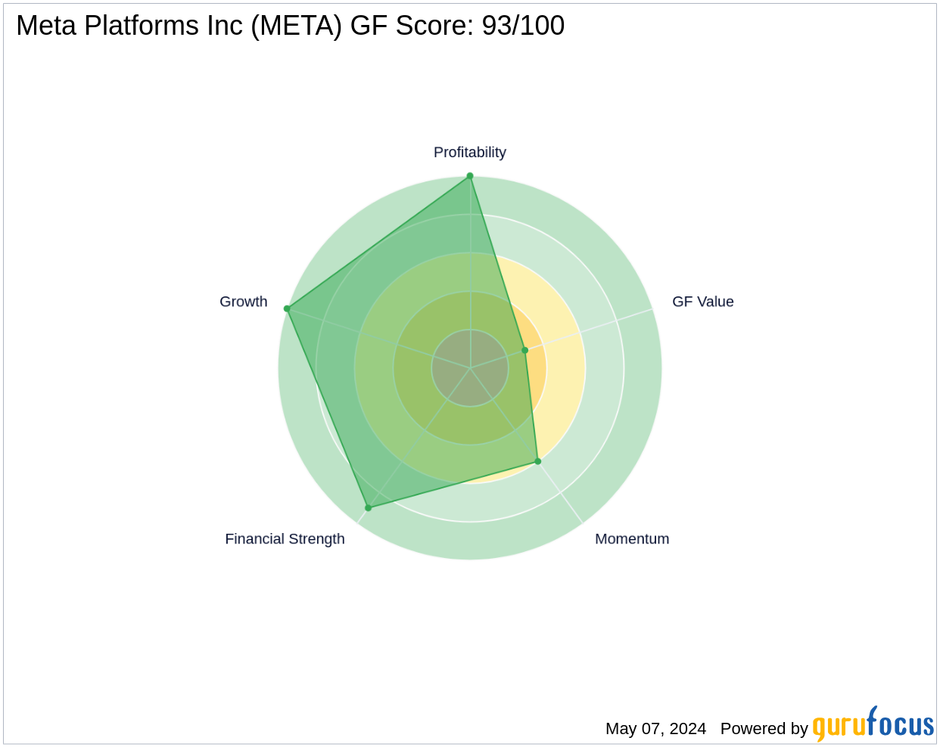Click the Profitability data point marker
Viewport: 940px width, 747px height.
coord(470,176)
